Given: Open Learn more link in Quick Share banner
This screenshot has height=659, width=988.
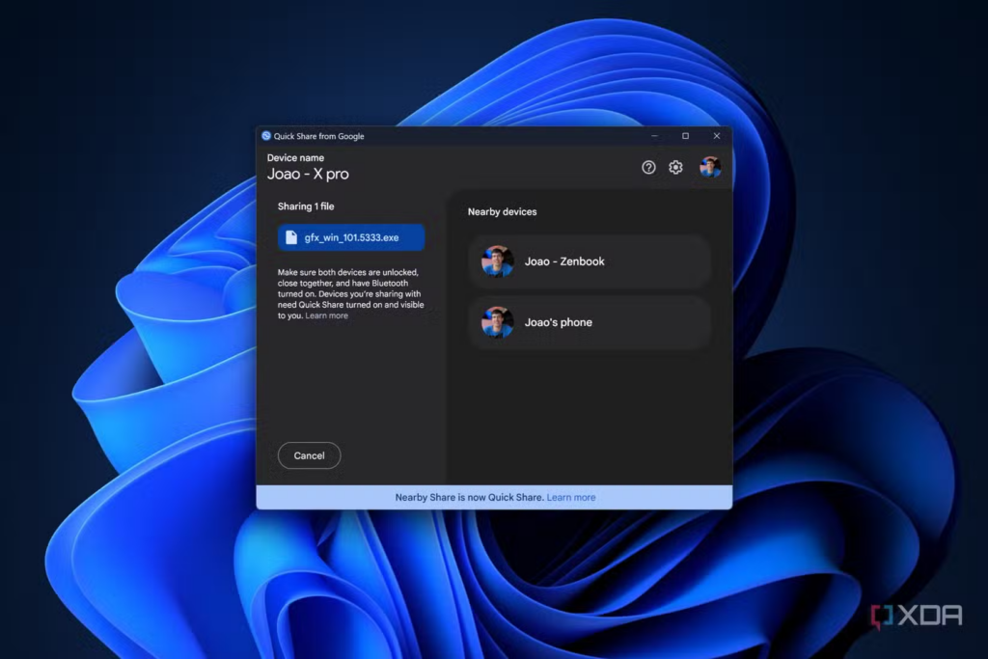Looking at the screenshot, I should click(571, 497).
